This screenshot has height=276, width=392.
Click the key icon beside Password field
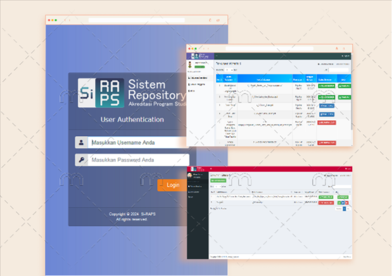coord(81,160)
